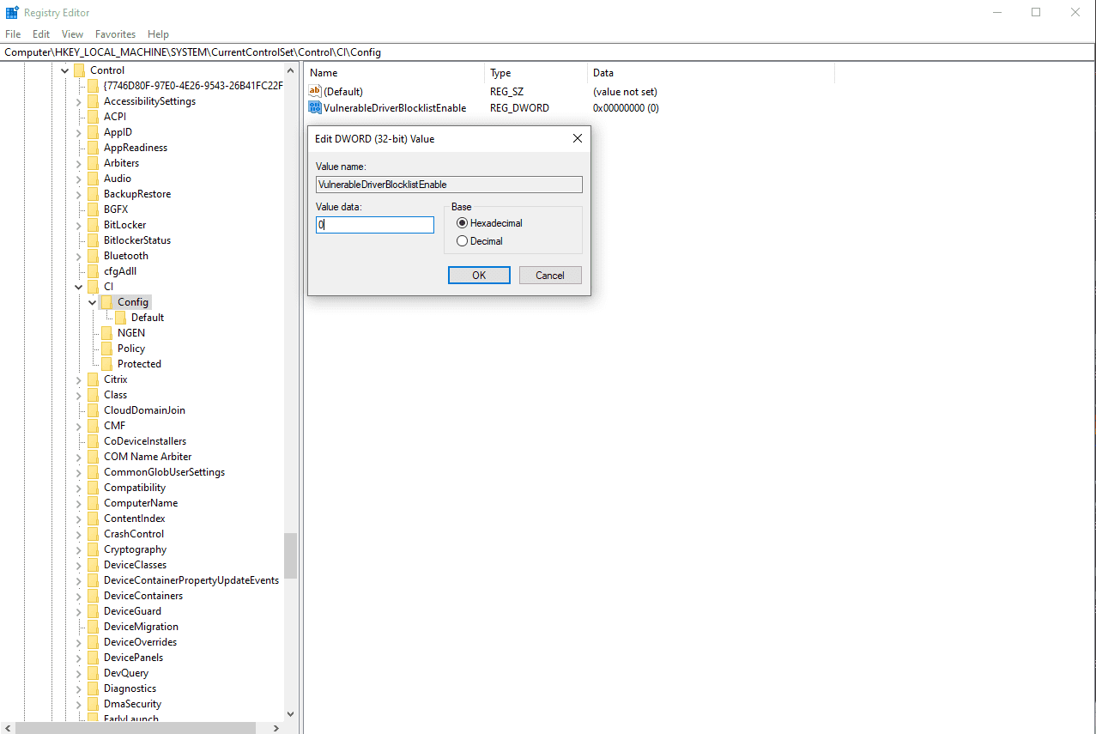Click the AccessibilitySettings folder icon

93,101
